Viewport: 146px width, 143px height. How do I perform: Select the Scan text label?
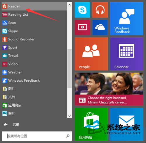(x=12, y=23)
